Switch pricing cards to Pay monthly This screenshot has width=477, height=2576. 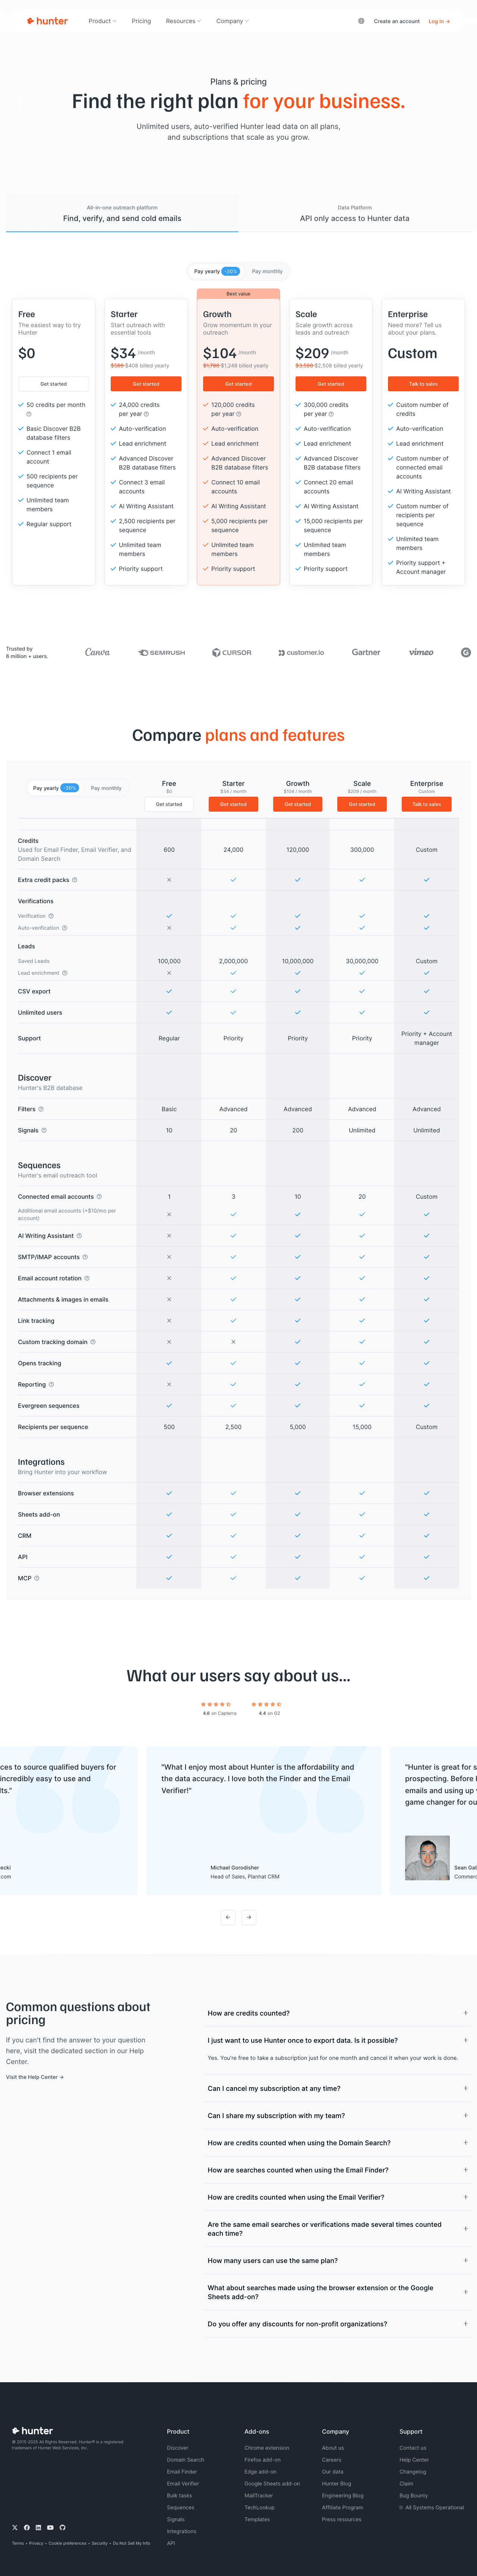tap(267, 271)
